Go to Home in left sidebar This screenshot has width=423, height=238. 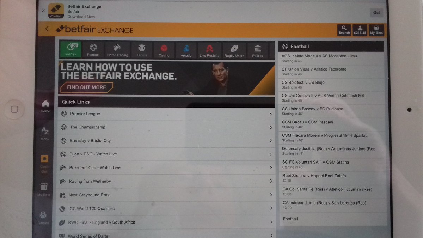point(45,106)
